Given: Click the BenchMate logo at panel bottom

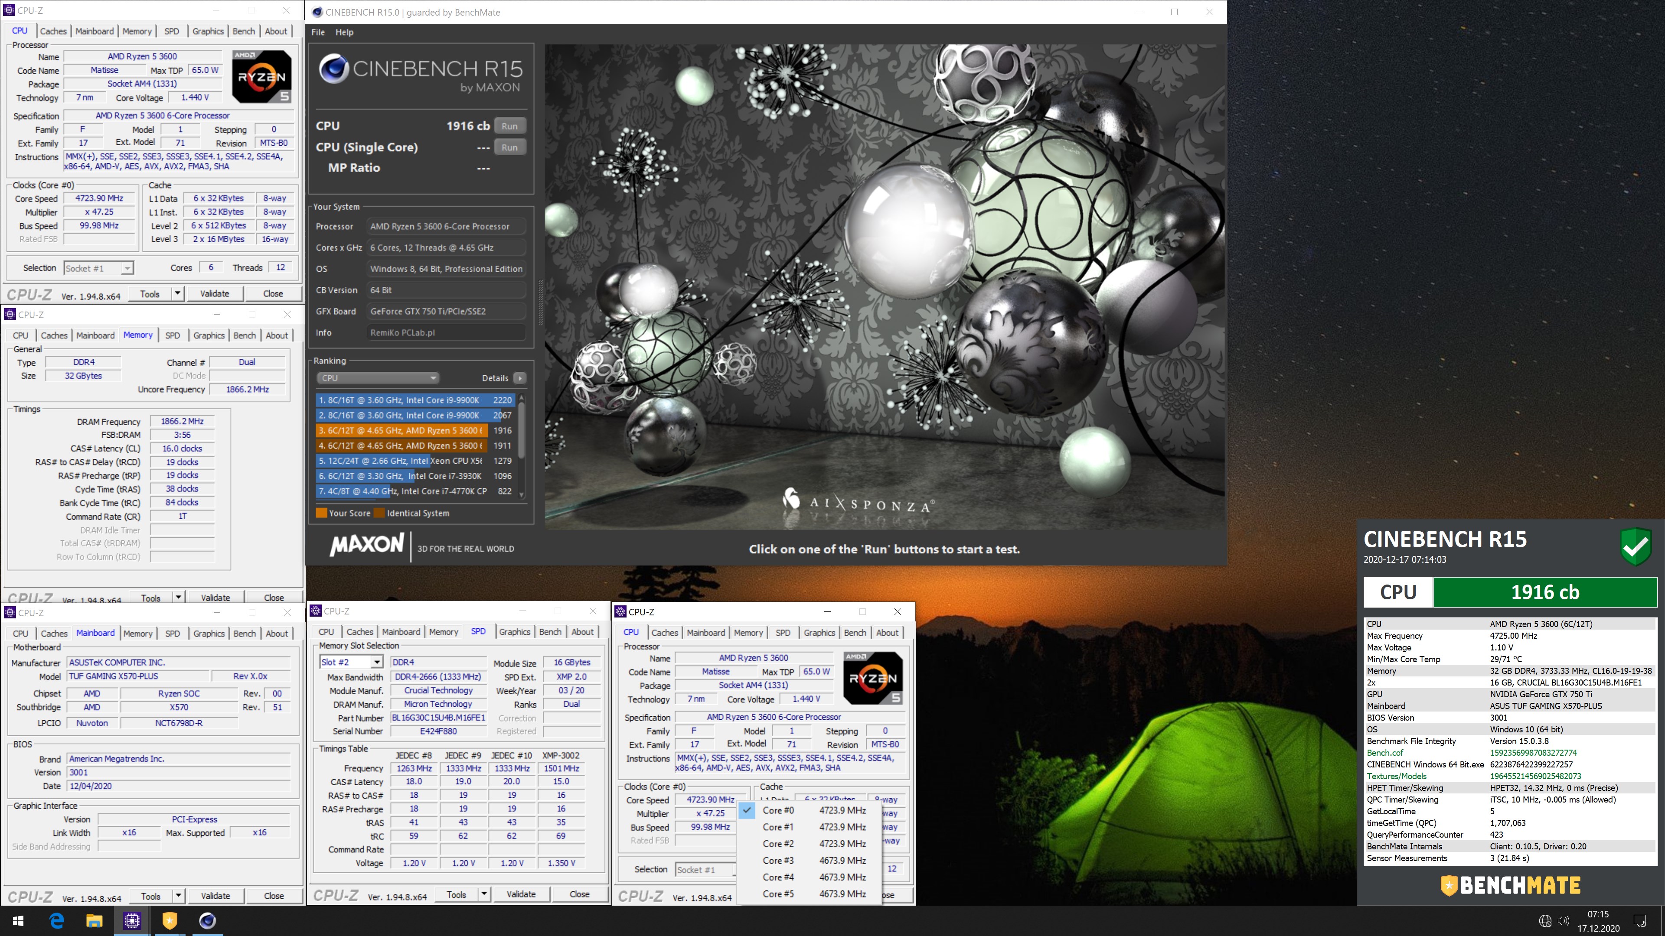Looking at the screenshot, I should (x=1511, y=884).
